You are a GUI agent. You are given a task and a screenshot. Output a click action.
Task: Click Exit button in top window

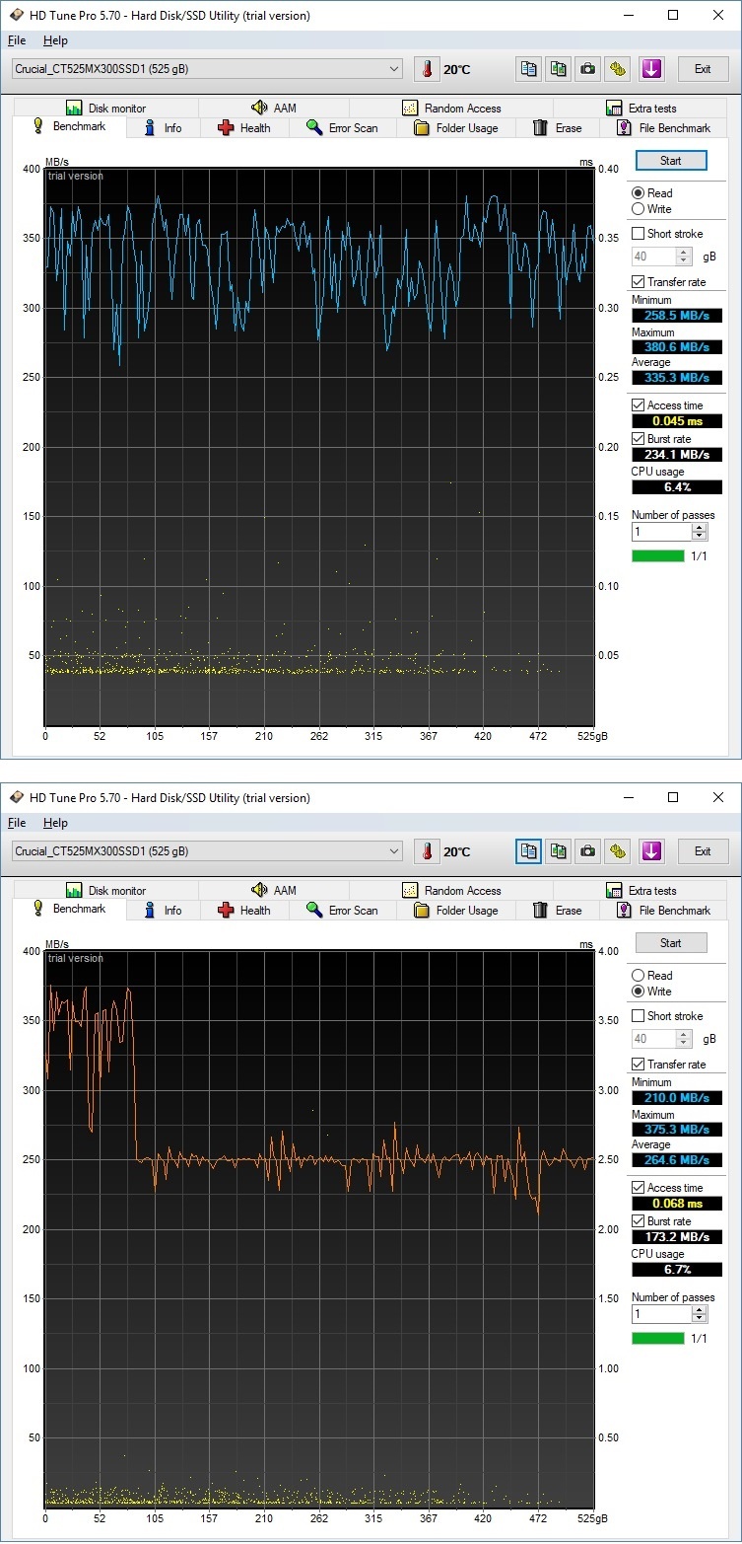pyautogui.click(x=703, y=69)
